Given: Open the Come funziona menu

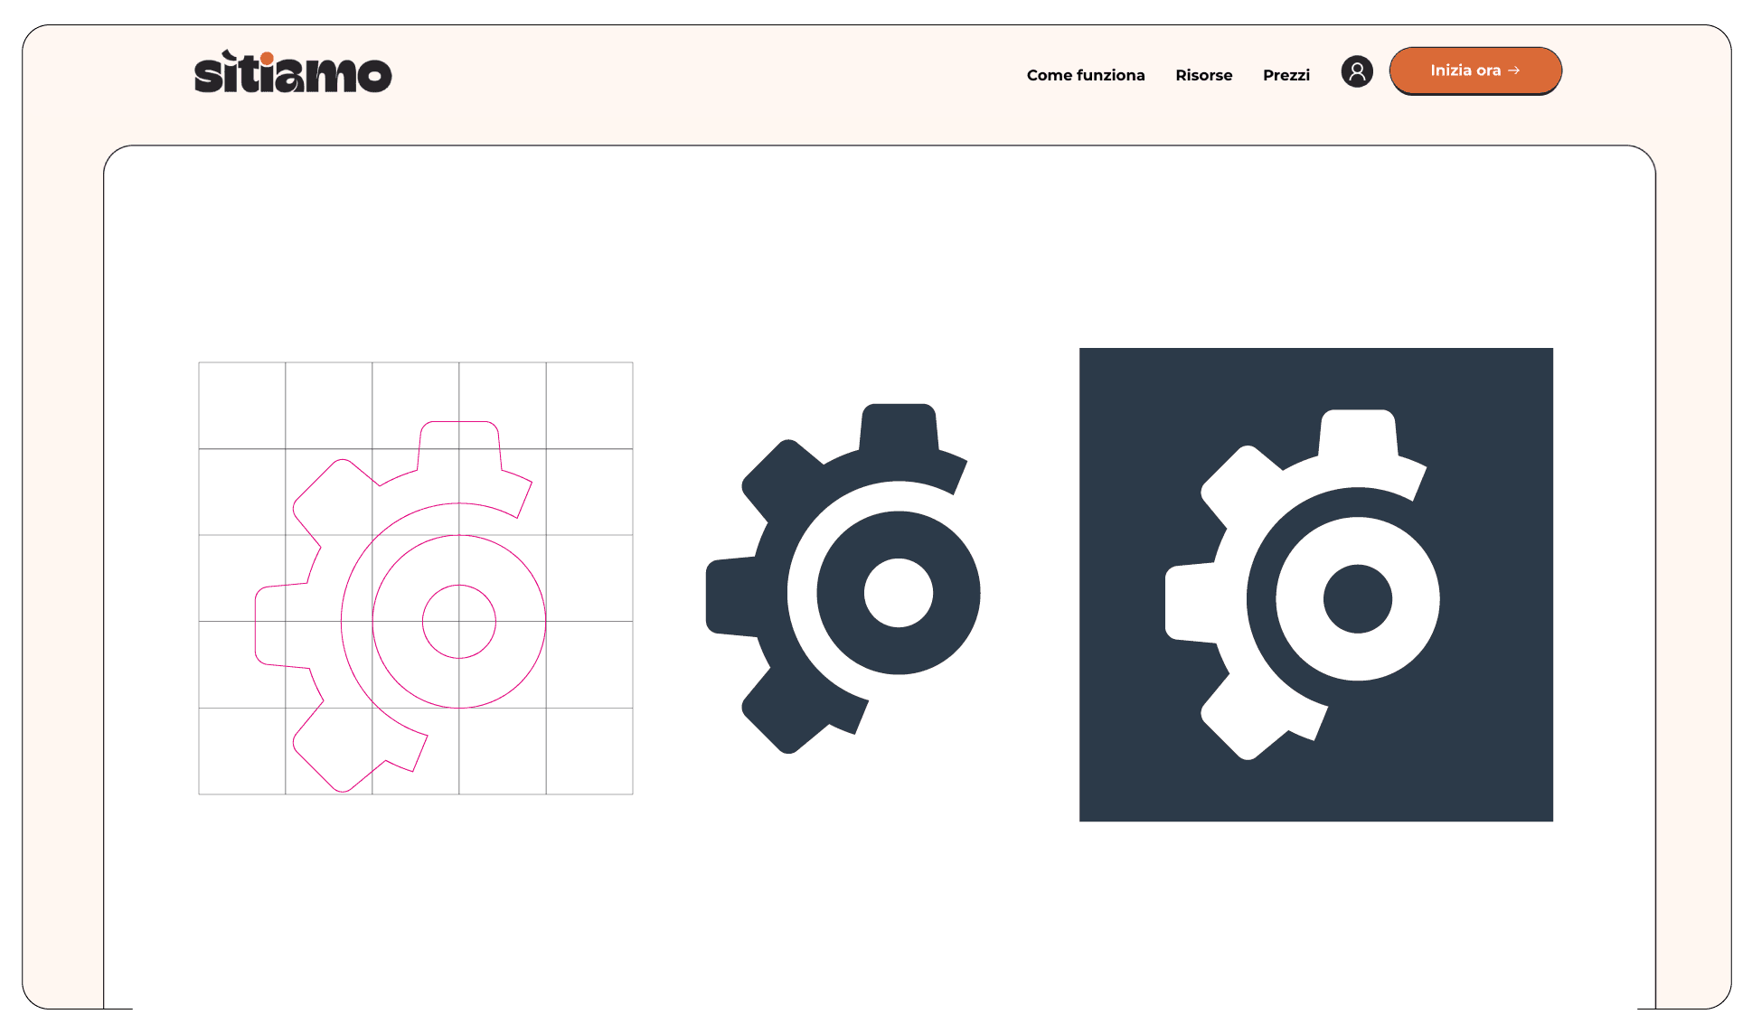Looking at the screenshot, I should (1085, 75).
